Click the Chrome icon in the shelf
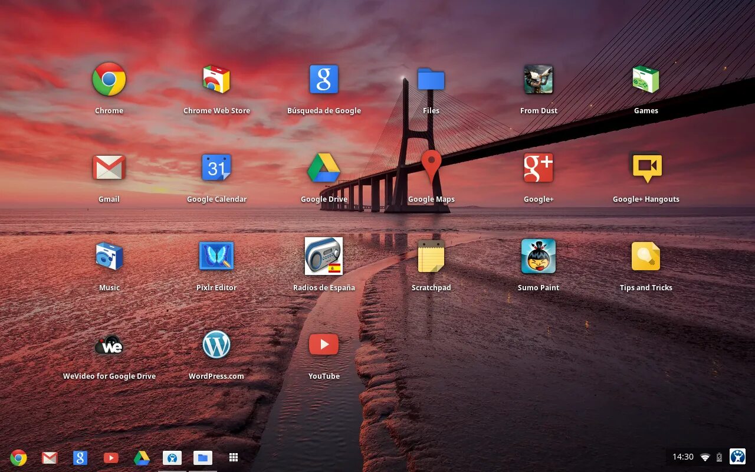The width and height of the screenshot is (755, 472). (x=18, y=457)
